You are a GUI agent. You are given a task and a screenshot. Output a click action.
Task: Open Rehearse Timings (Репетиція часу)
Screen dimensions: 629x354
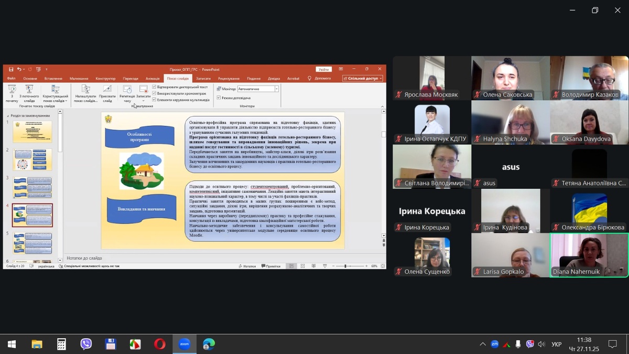127,92
